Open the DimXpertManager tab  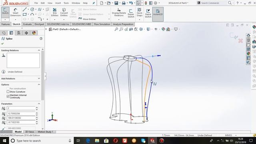(x=26, y=33)
